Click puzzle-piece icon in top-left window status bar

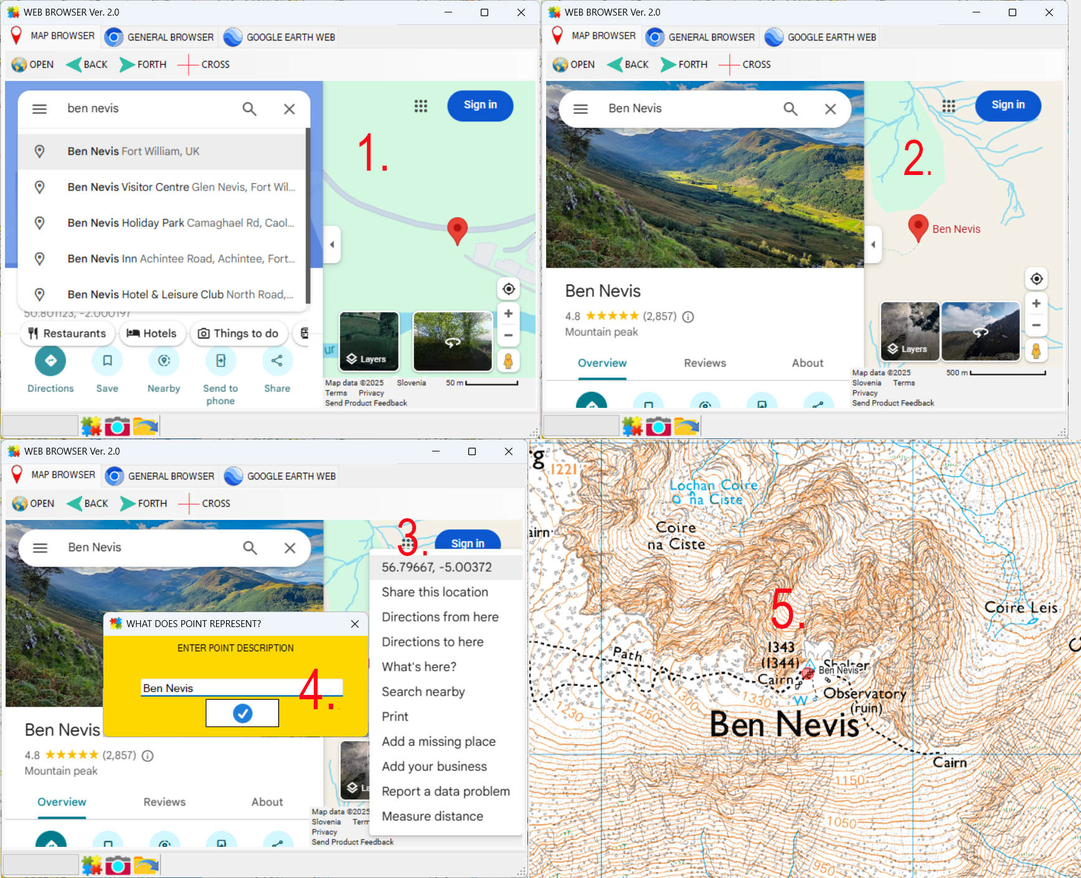coord(91,427)
